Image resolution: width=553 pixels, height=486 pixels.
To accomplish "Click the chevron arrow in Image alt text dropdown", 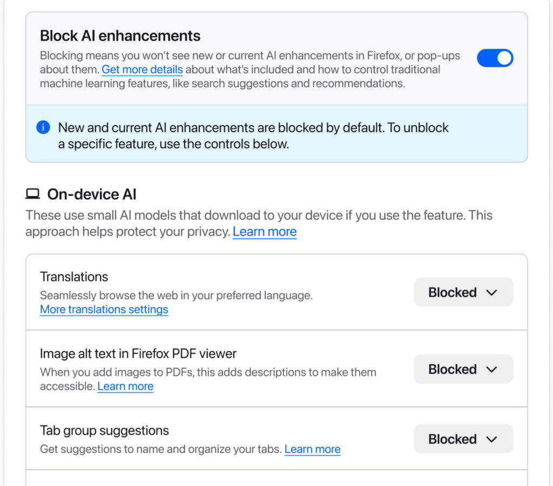I will (491, 369).
